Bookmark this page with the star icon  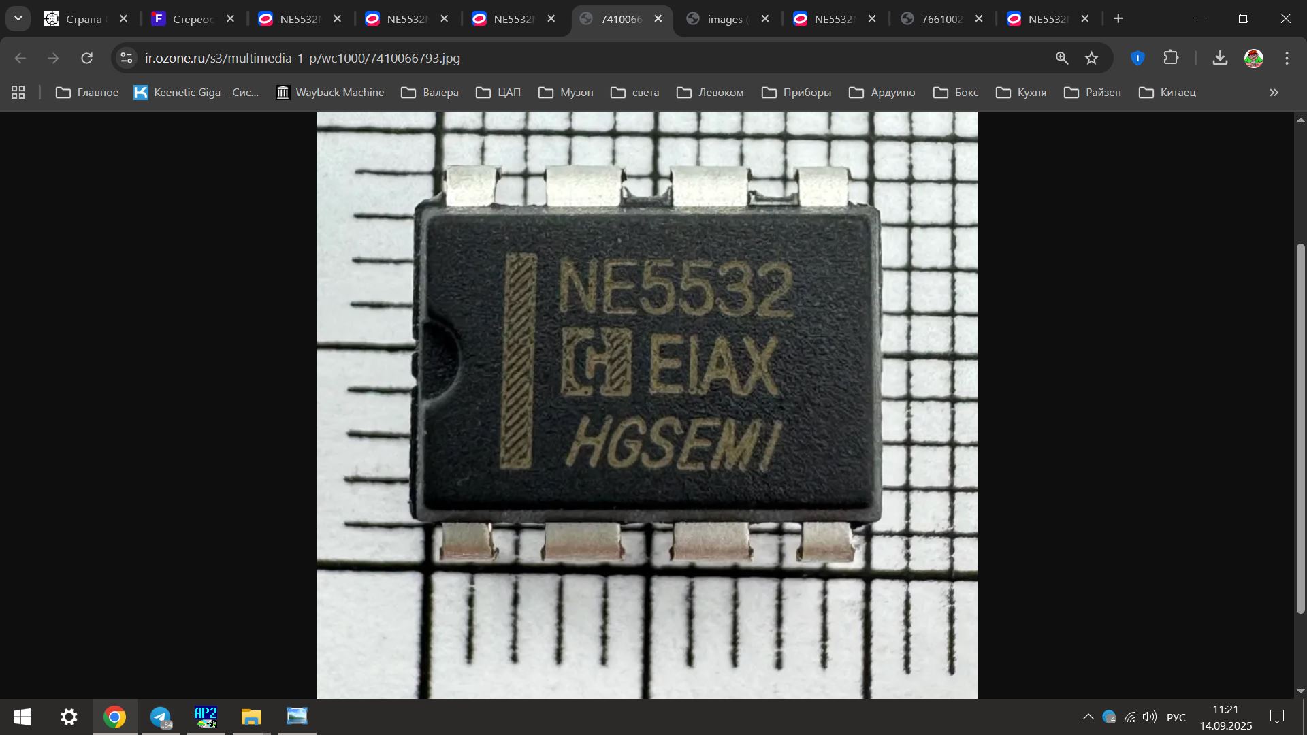tap(1092, 59)
